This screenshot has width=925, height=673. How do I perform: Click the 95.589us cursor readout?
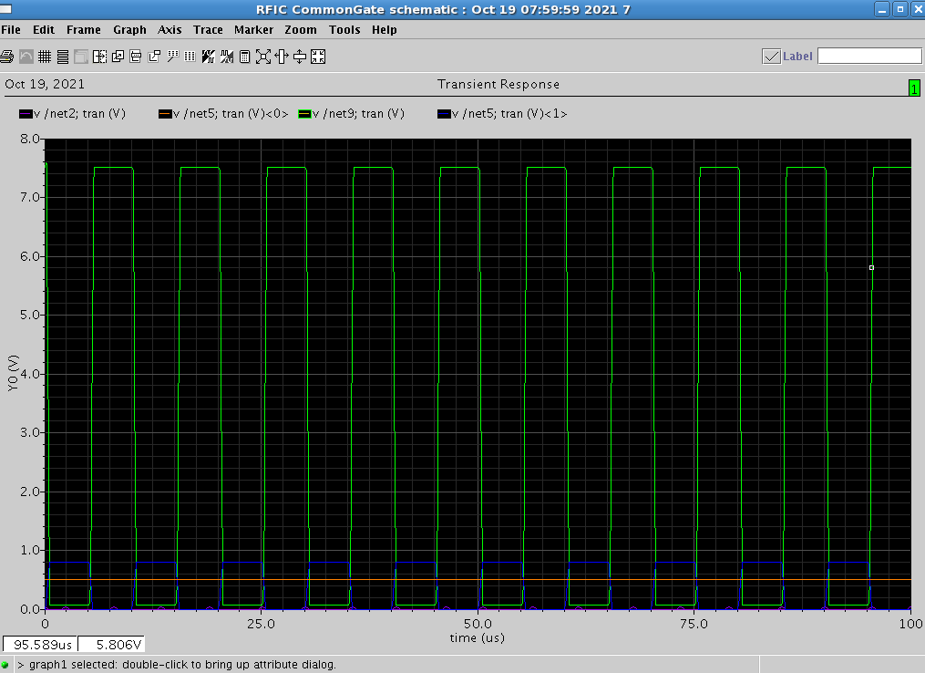point(41,644)
